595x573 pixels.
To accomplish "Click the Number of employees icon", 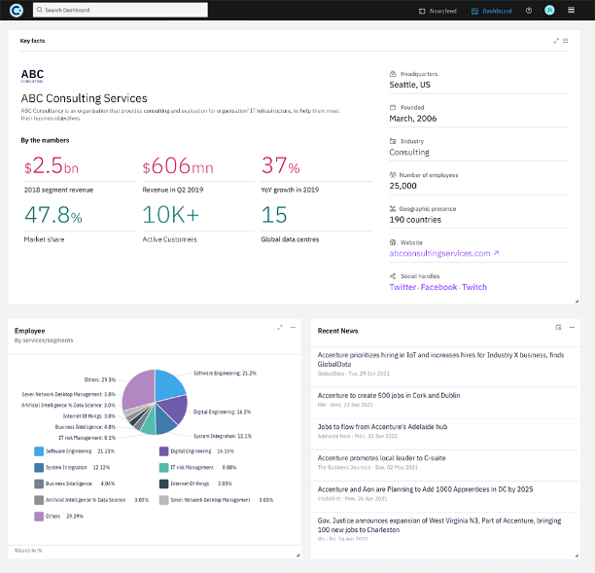I will click(393, 175).
